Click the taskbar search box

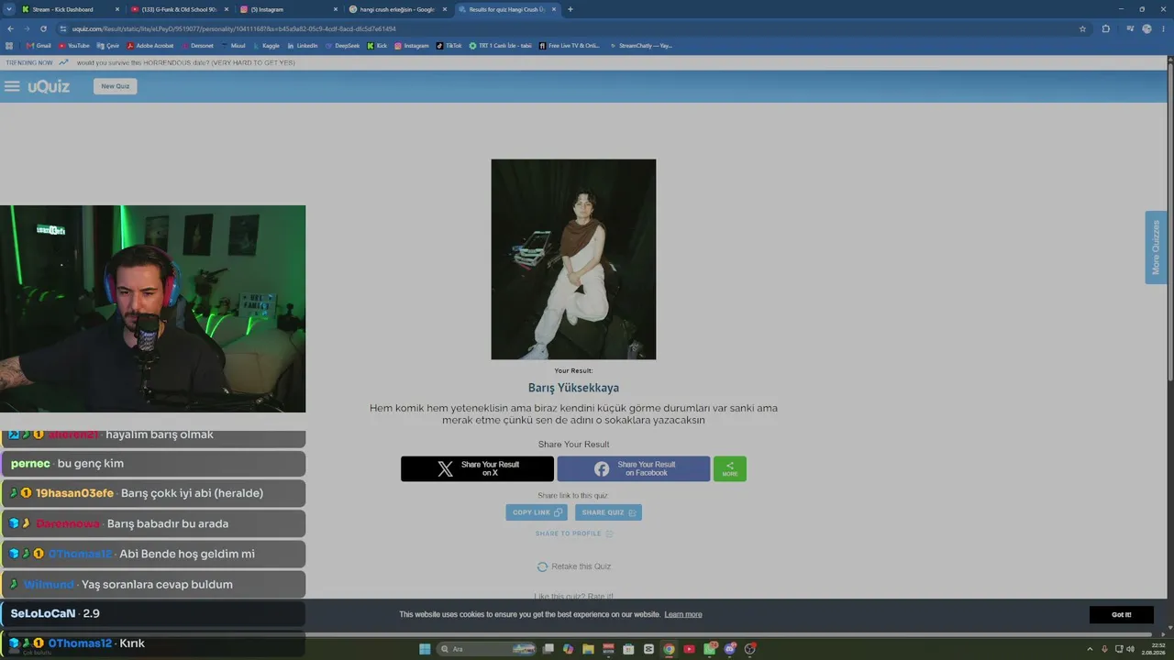point(487,649)
